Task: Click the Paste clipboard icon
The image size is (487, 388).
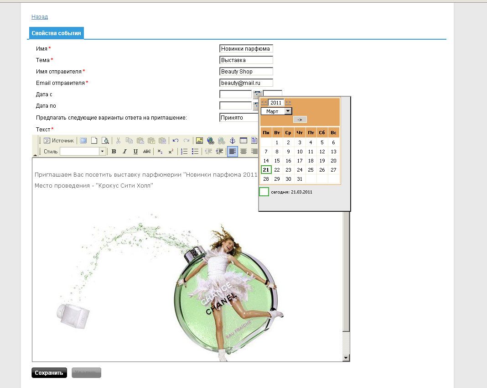Action: [140, 141]
